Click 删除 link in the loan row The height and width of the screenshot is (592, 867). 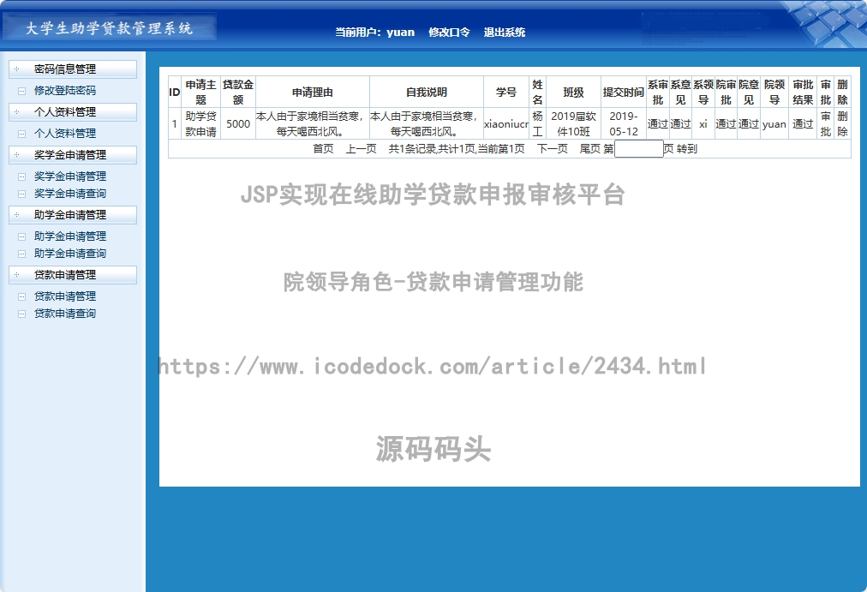(842, 124)
